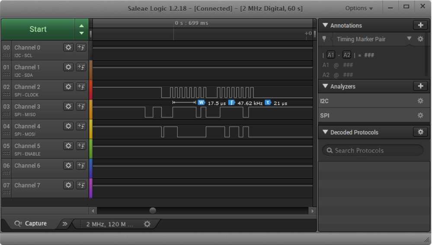Click the Channel 7 name label
Image resolution: width=432 pixels, height=245 pixels.
tap(27, 185)
